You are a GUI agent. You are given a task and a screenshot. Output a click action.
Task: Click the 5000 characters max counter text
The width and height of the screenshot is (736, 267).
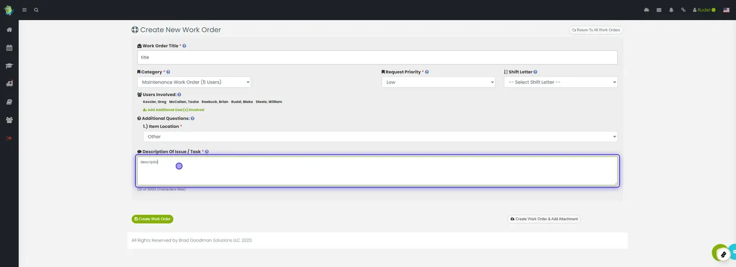pyautogui.click(x=161, y=189)
